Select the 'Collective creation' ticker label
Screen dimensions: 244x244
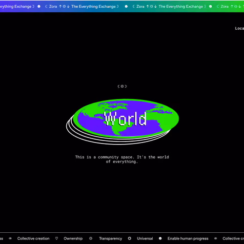click(x=33, y=239)
